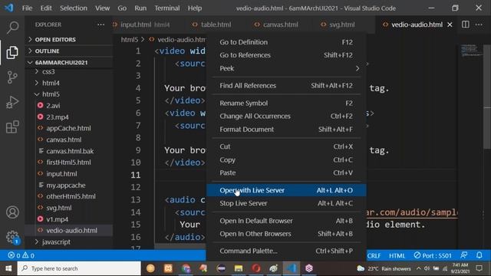This screenshot has width=491, height=276.
Task: Open the Manage gear icon
Action: [x=12, y=237]
